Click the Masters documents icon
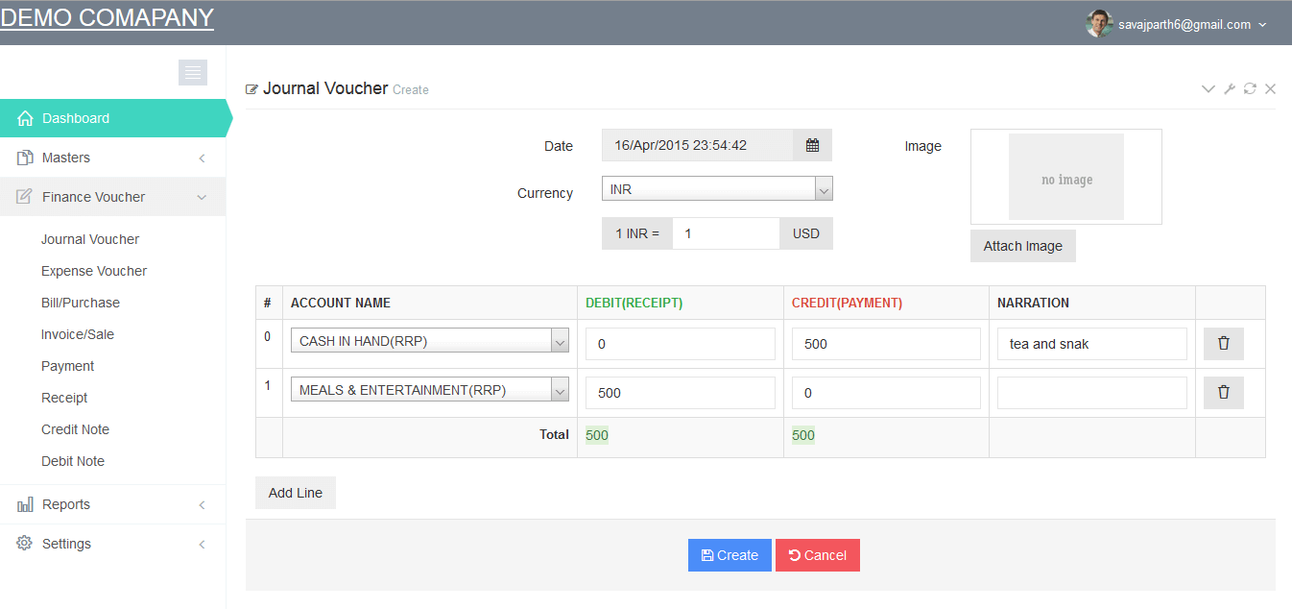 click(x=26, y=158)
